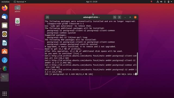Screen dimensions: 174x98
Task: Minimize the terminal window
Action: [x=125, y=17]
